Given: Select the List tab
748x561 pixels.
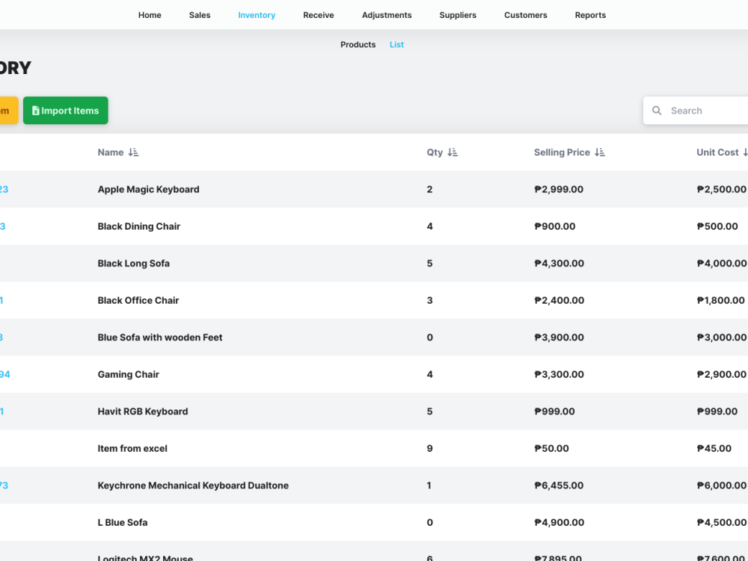Looking at the screenshot, I should click(x=396, y=44).
